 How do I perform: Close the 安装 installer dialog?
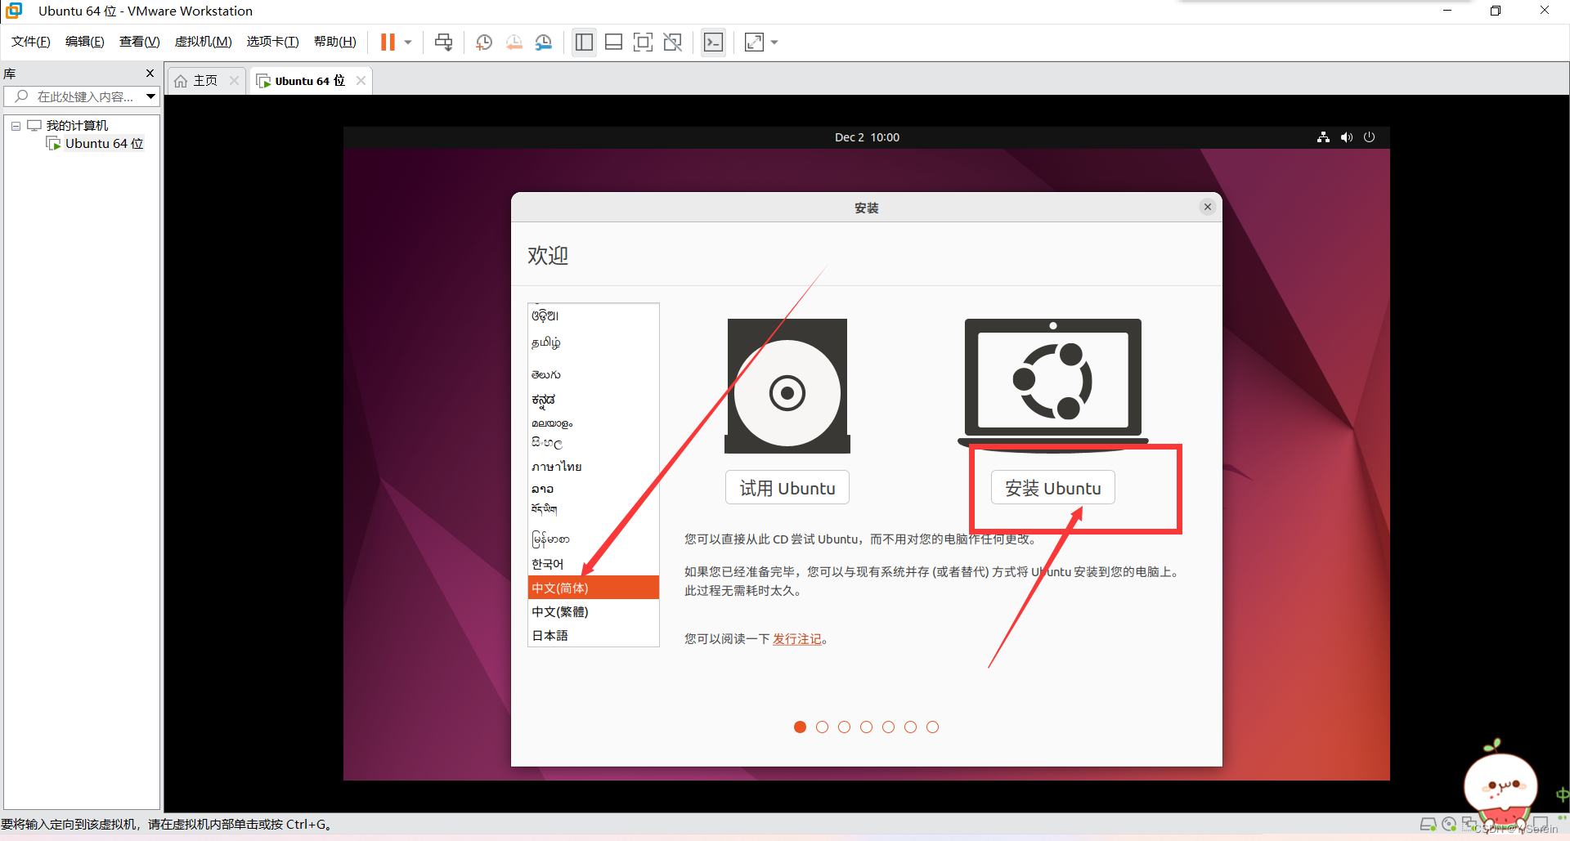[x=1208, y=207]
